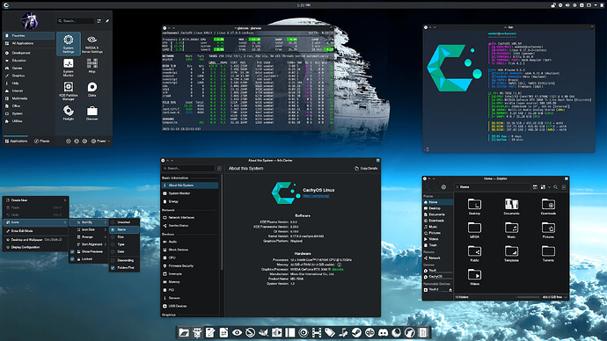Select Firmware Security in Info Center

point(190,266)
